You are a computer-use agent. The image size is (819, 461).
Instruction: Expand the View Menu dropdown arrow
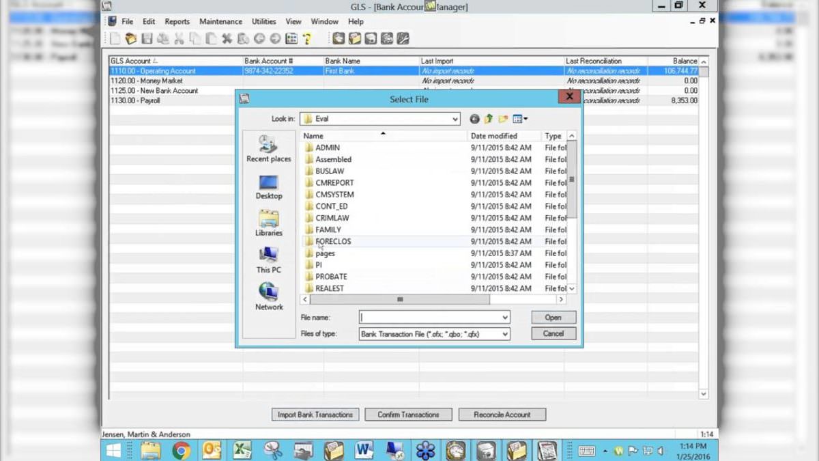tap(526, 119)
